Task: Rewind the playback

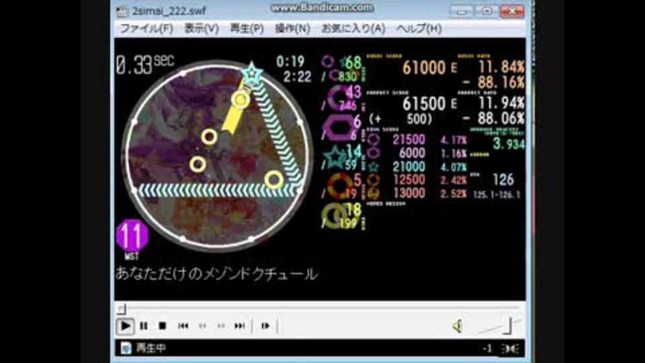Action: click(202, 326)
